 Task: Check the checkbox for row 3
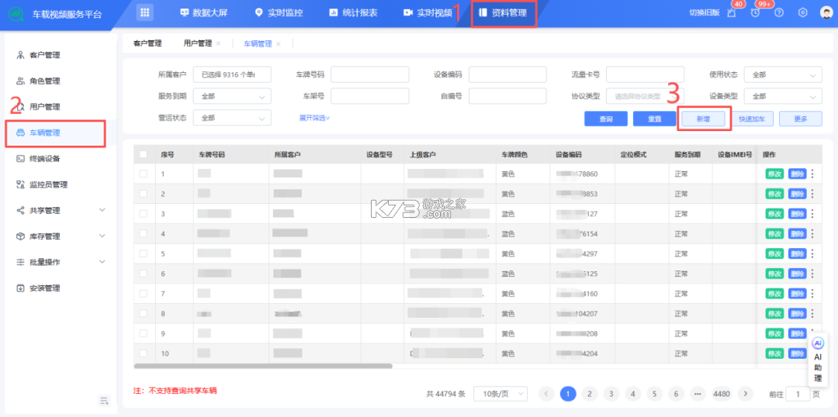(x=144, y=214)
